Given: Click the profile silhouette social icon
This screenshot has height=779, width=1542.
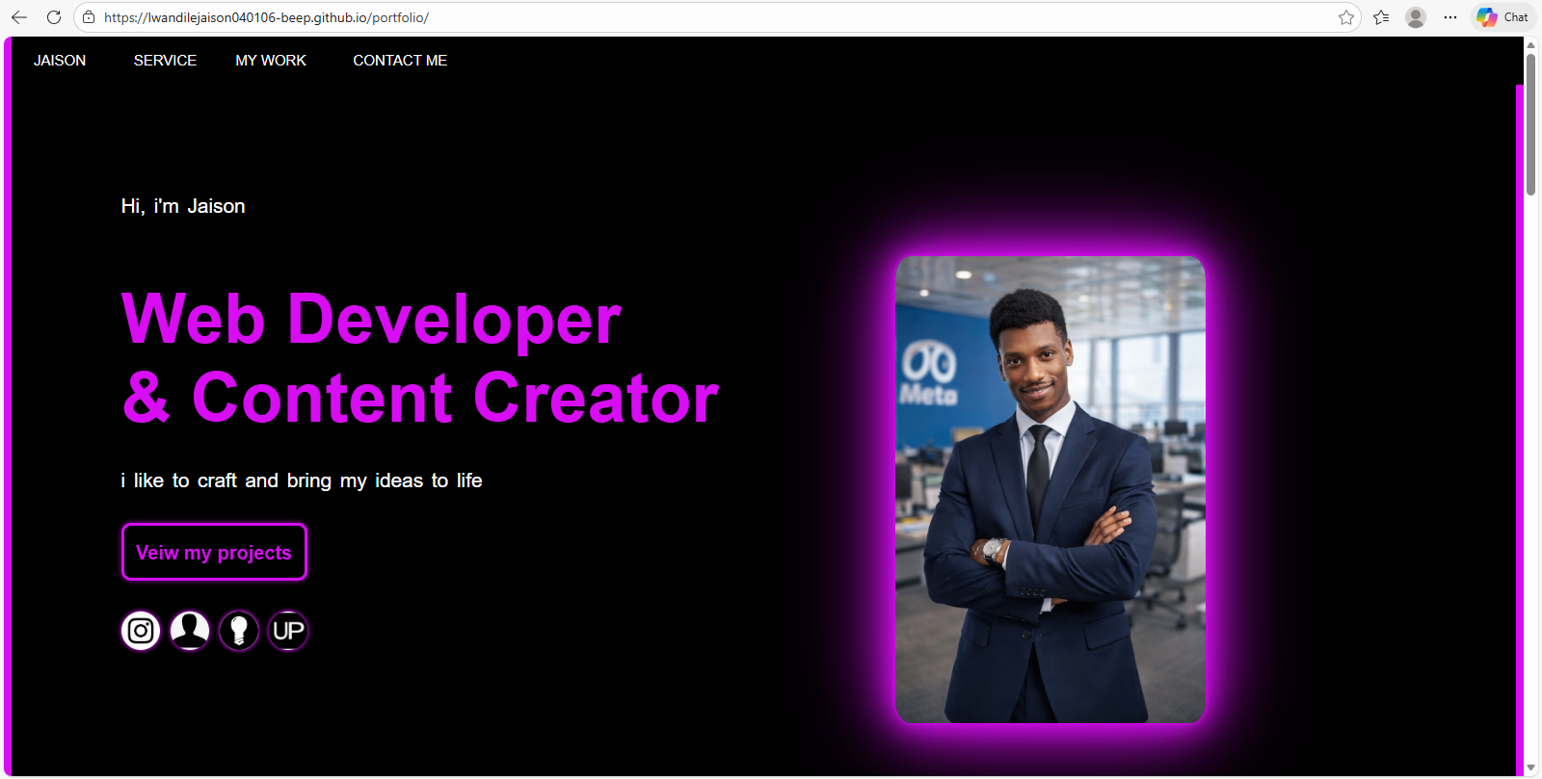Looking at the screenshot, I should coord(190,631).
